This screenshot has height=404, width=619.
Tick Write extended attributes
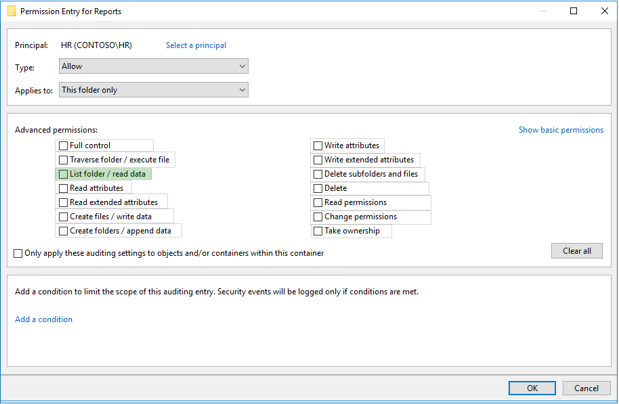[318, 160]
